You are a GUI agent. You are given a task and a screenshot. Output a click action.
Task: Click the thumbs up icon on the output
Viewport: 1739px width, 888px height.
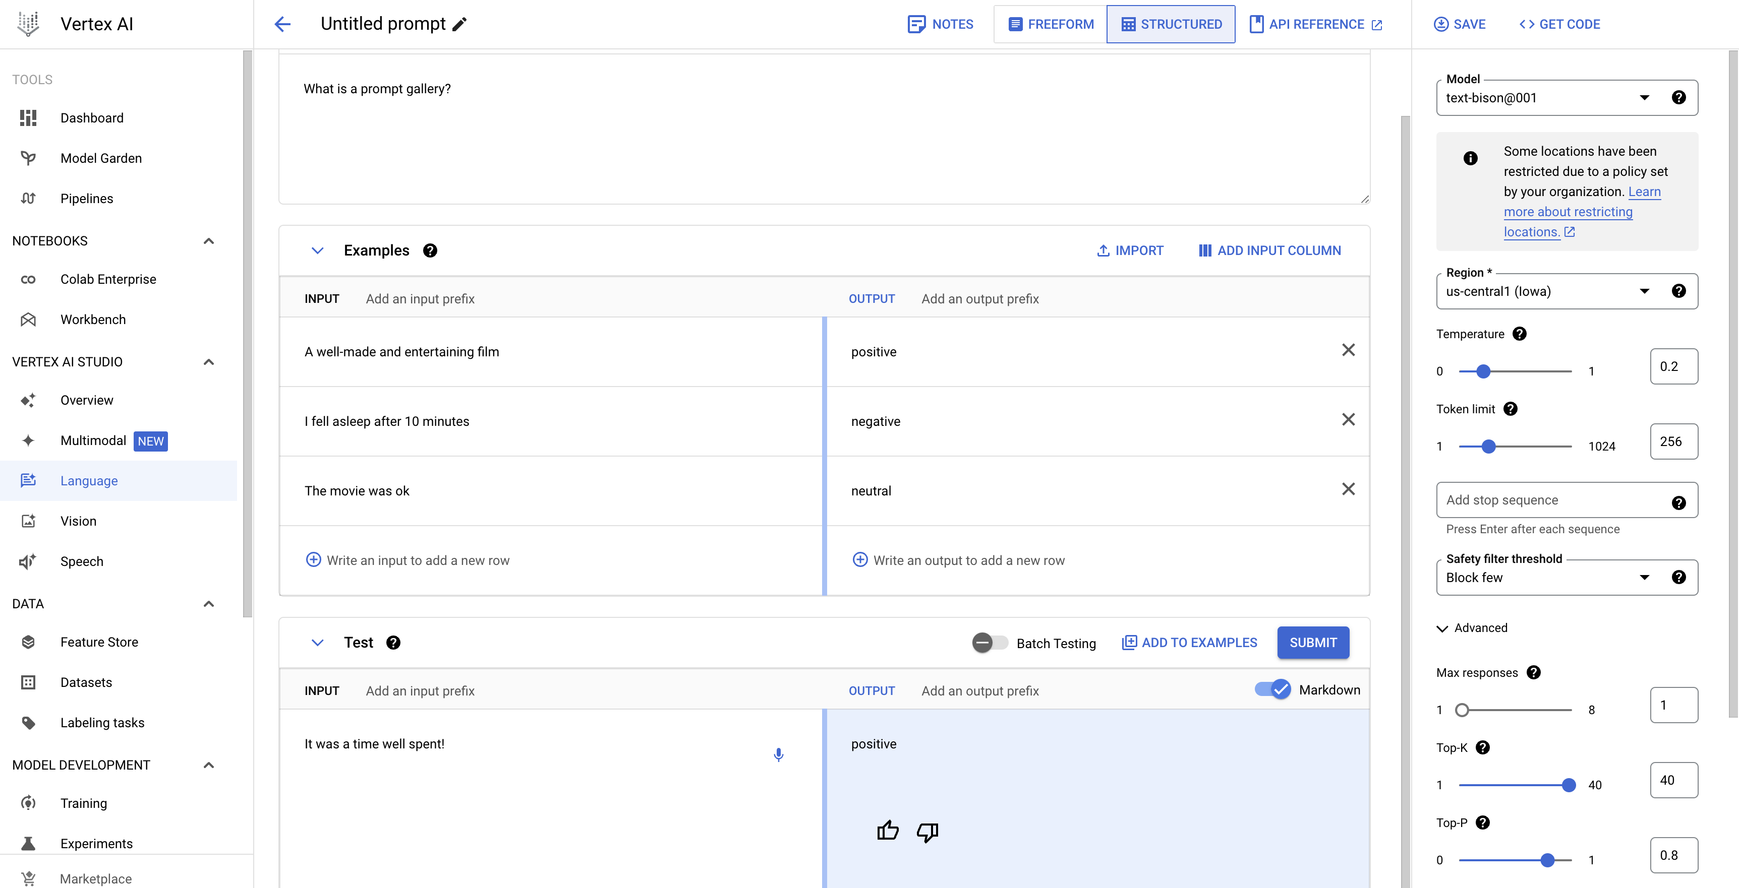888,831
